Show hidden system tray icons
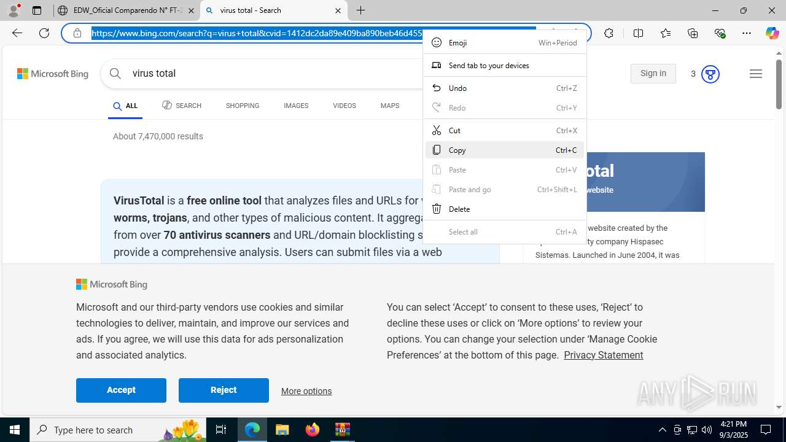This screenshot has width=786, height=442. 662,430
